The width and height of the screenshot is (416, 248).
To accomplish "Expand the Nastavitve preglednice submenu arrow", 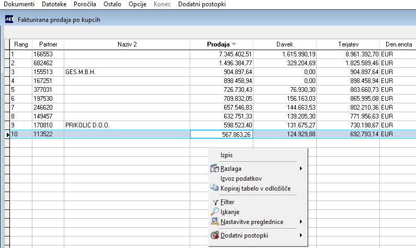I will 301,221.
